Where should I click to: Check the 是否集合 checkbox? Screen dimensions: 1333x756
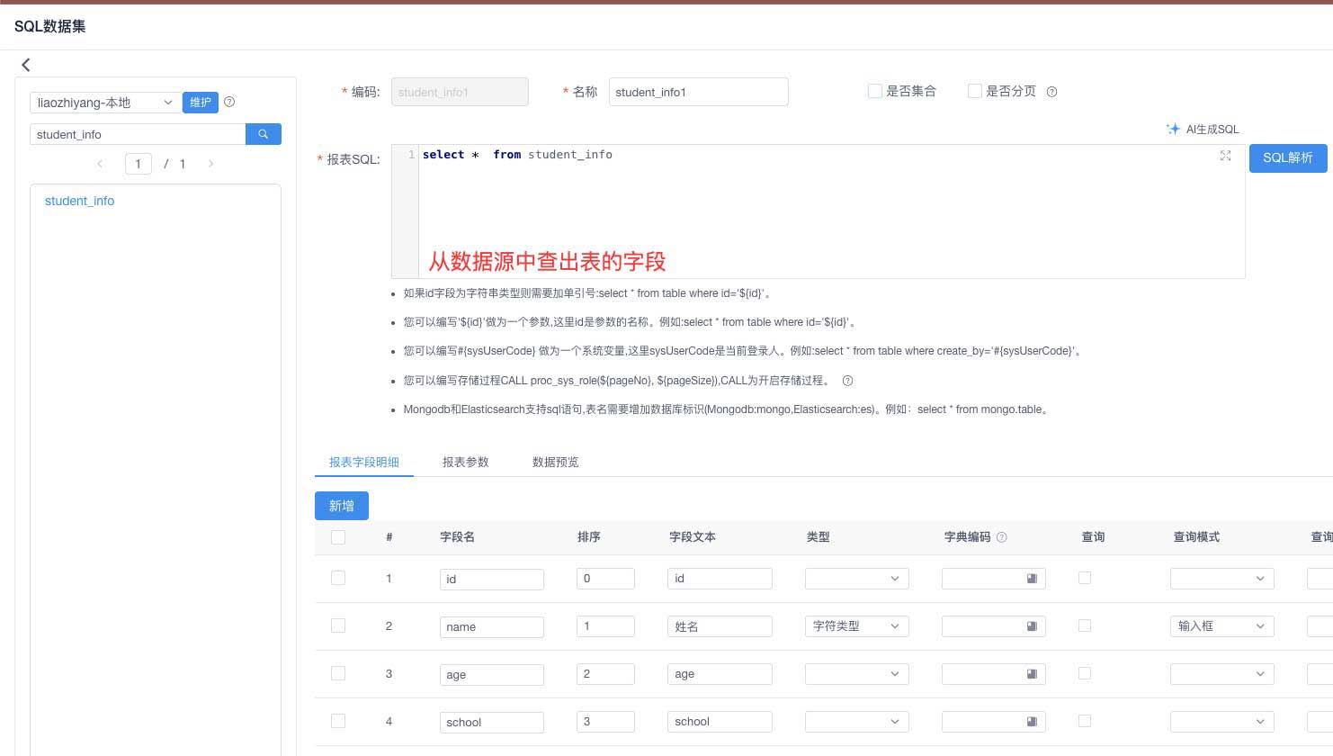pyautogui.click(x=874, y=91)
